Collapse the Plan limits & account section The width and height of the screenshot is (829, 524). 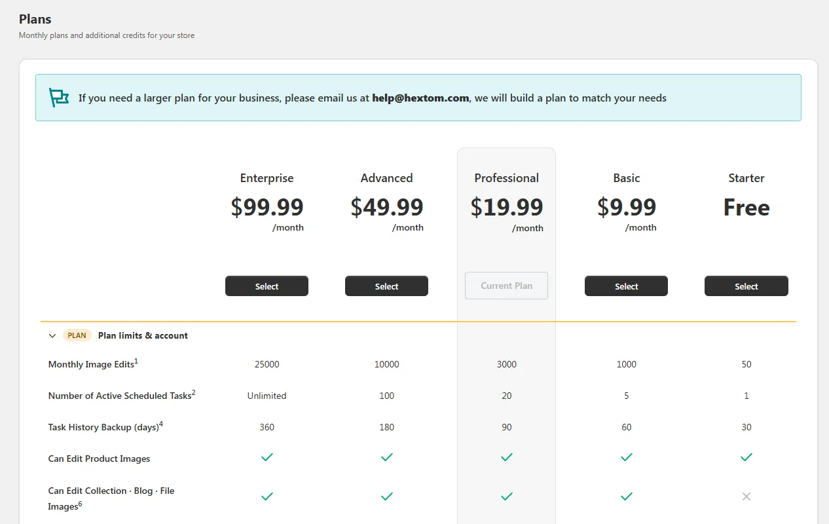point(52,335)
